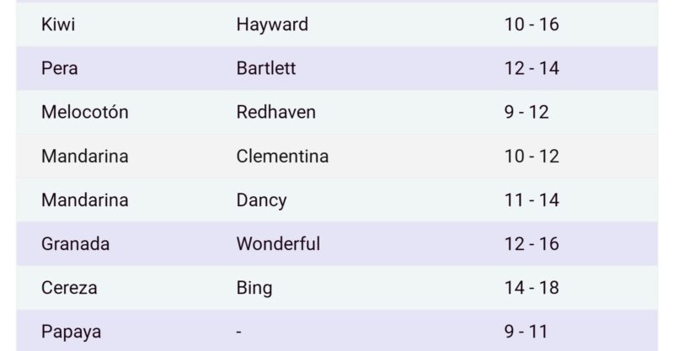Image resolution: width=674 pixels, height=351 pixels.
Task: Click the Granada cell
Action: 76,244
